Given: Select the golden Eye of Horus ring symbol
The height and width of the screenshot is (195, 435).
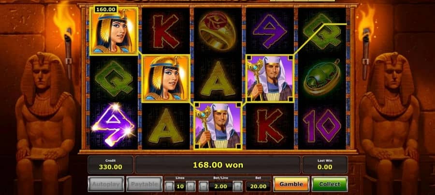Looking at the screenshot, I should [217, 30].
